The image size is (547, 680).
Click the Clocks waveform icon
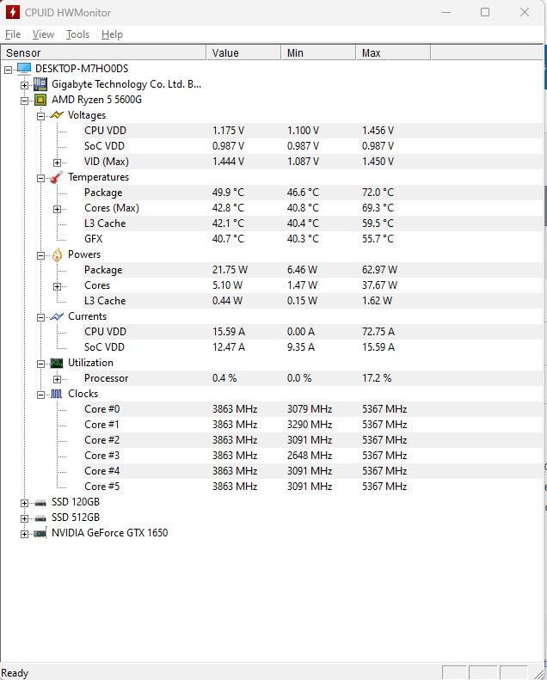[x=57, y=394]
